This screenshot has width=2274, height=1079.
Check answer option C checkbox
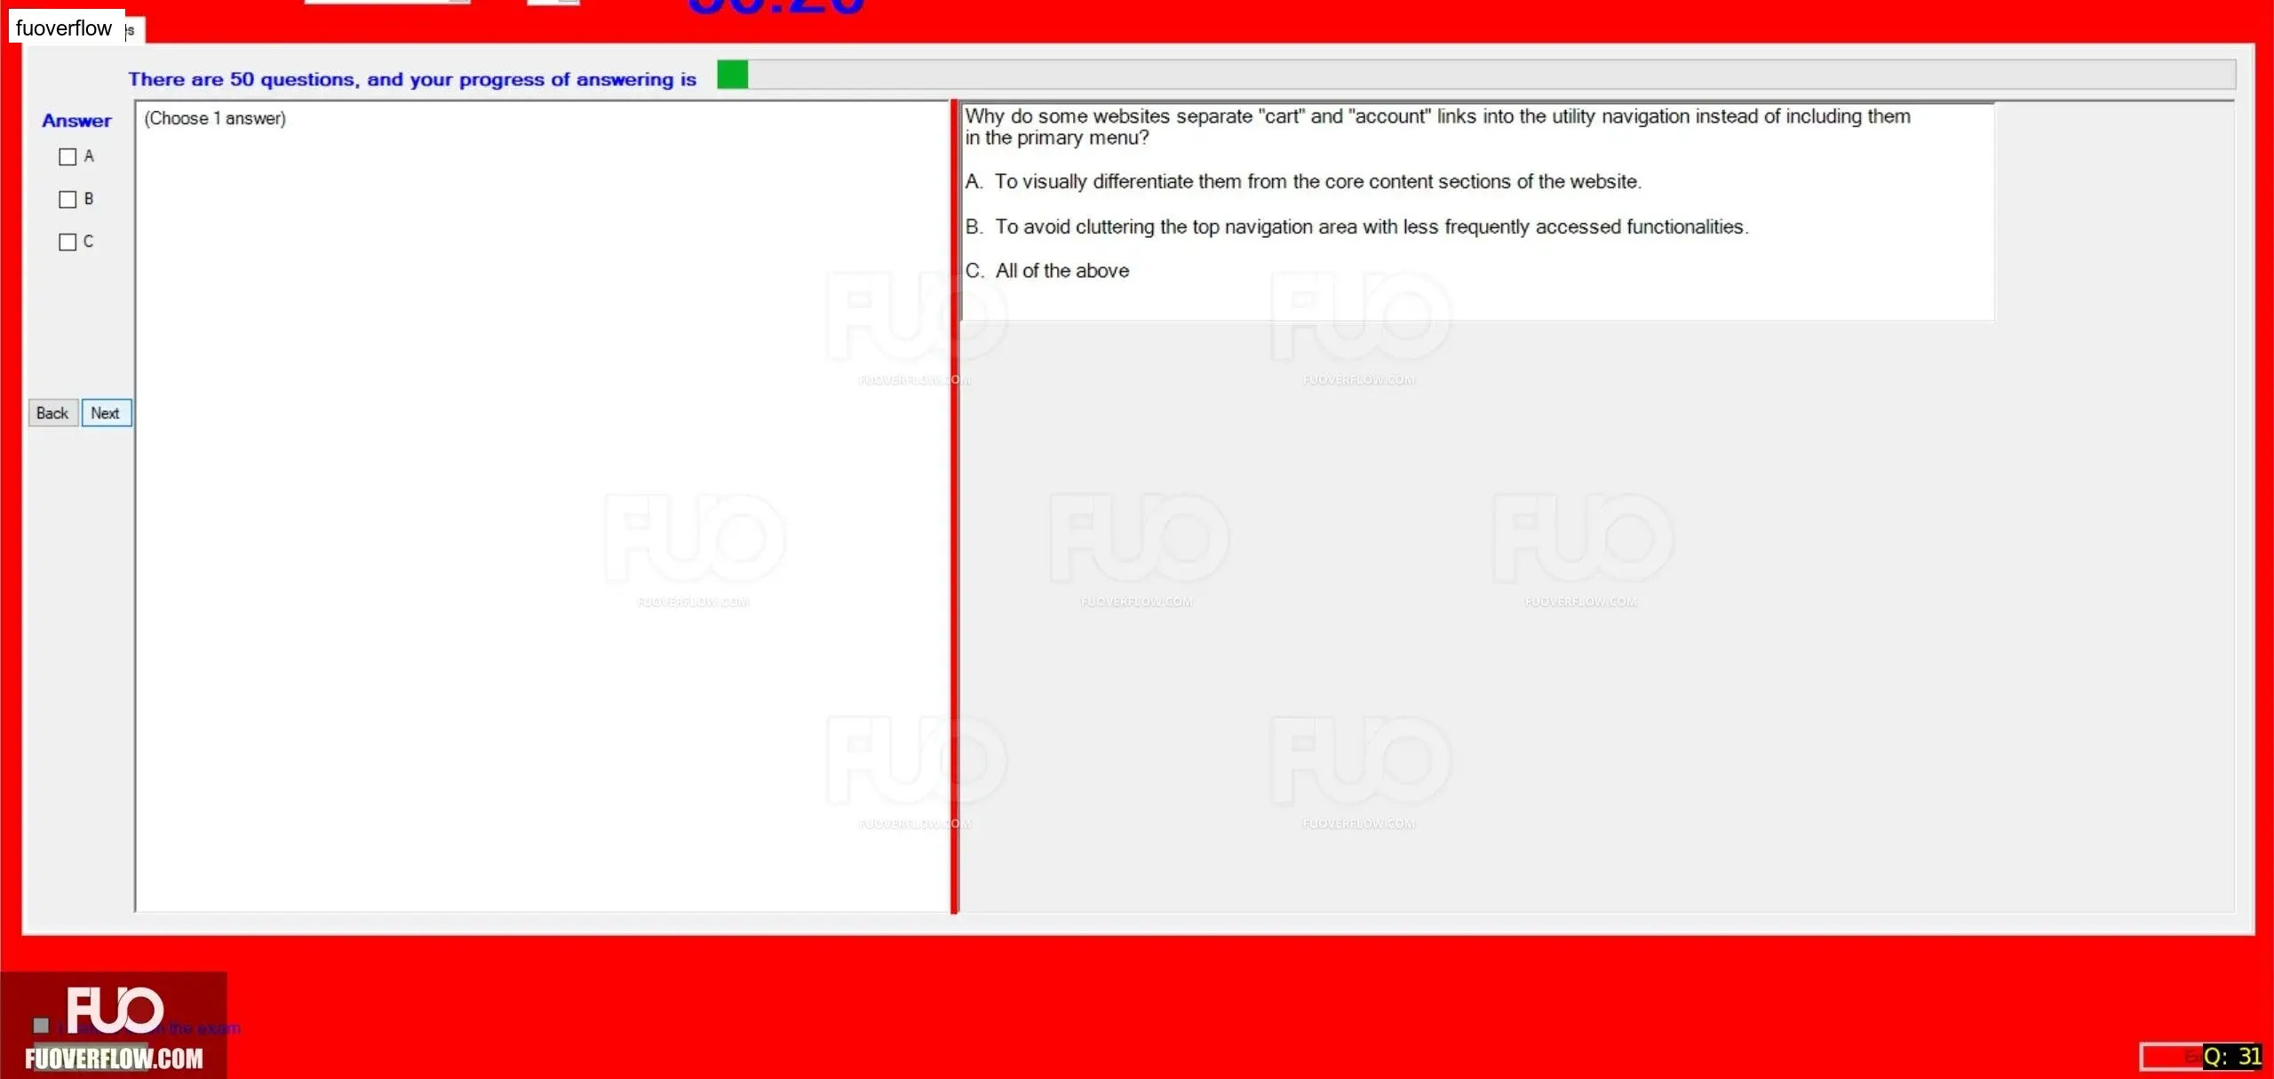68,242
